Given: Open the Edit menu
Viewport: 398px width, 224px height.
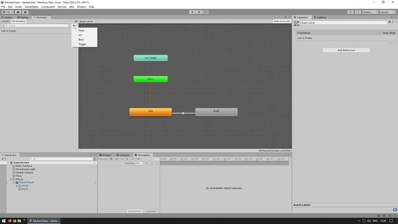Looking at the screenshot, I should pos(10,7).
